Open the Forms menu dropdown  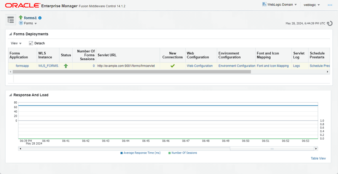[x=31, y=23]
